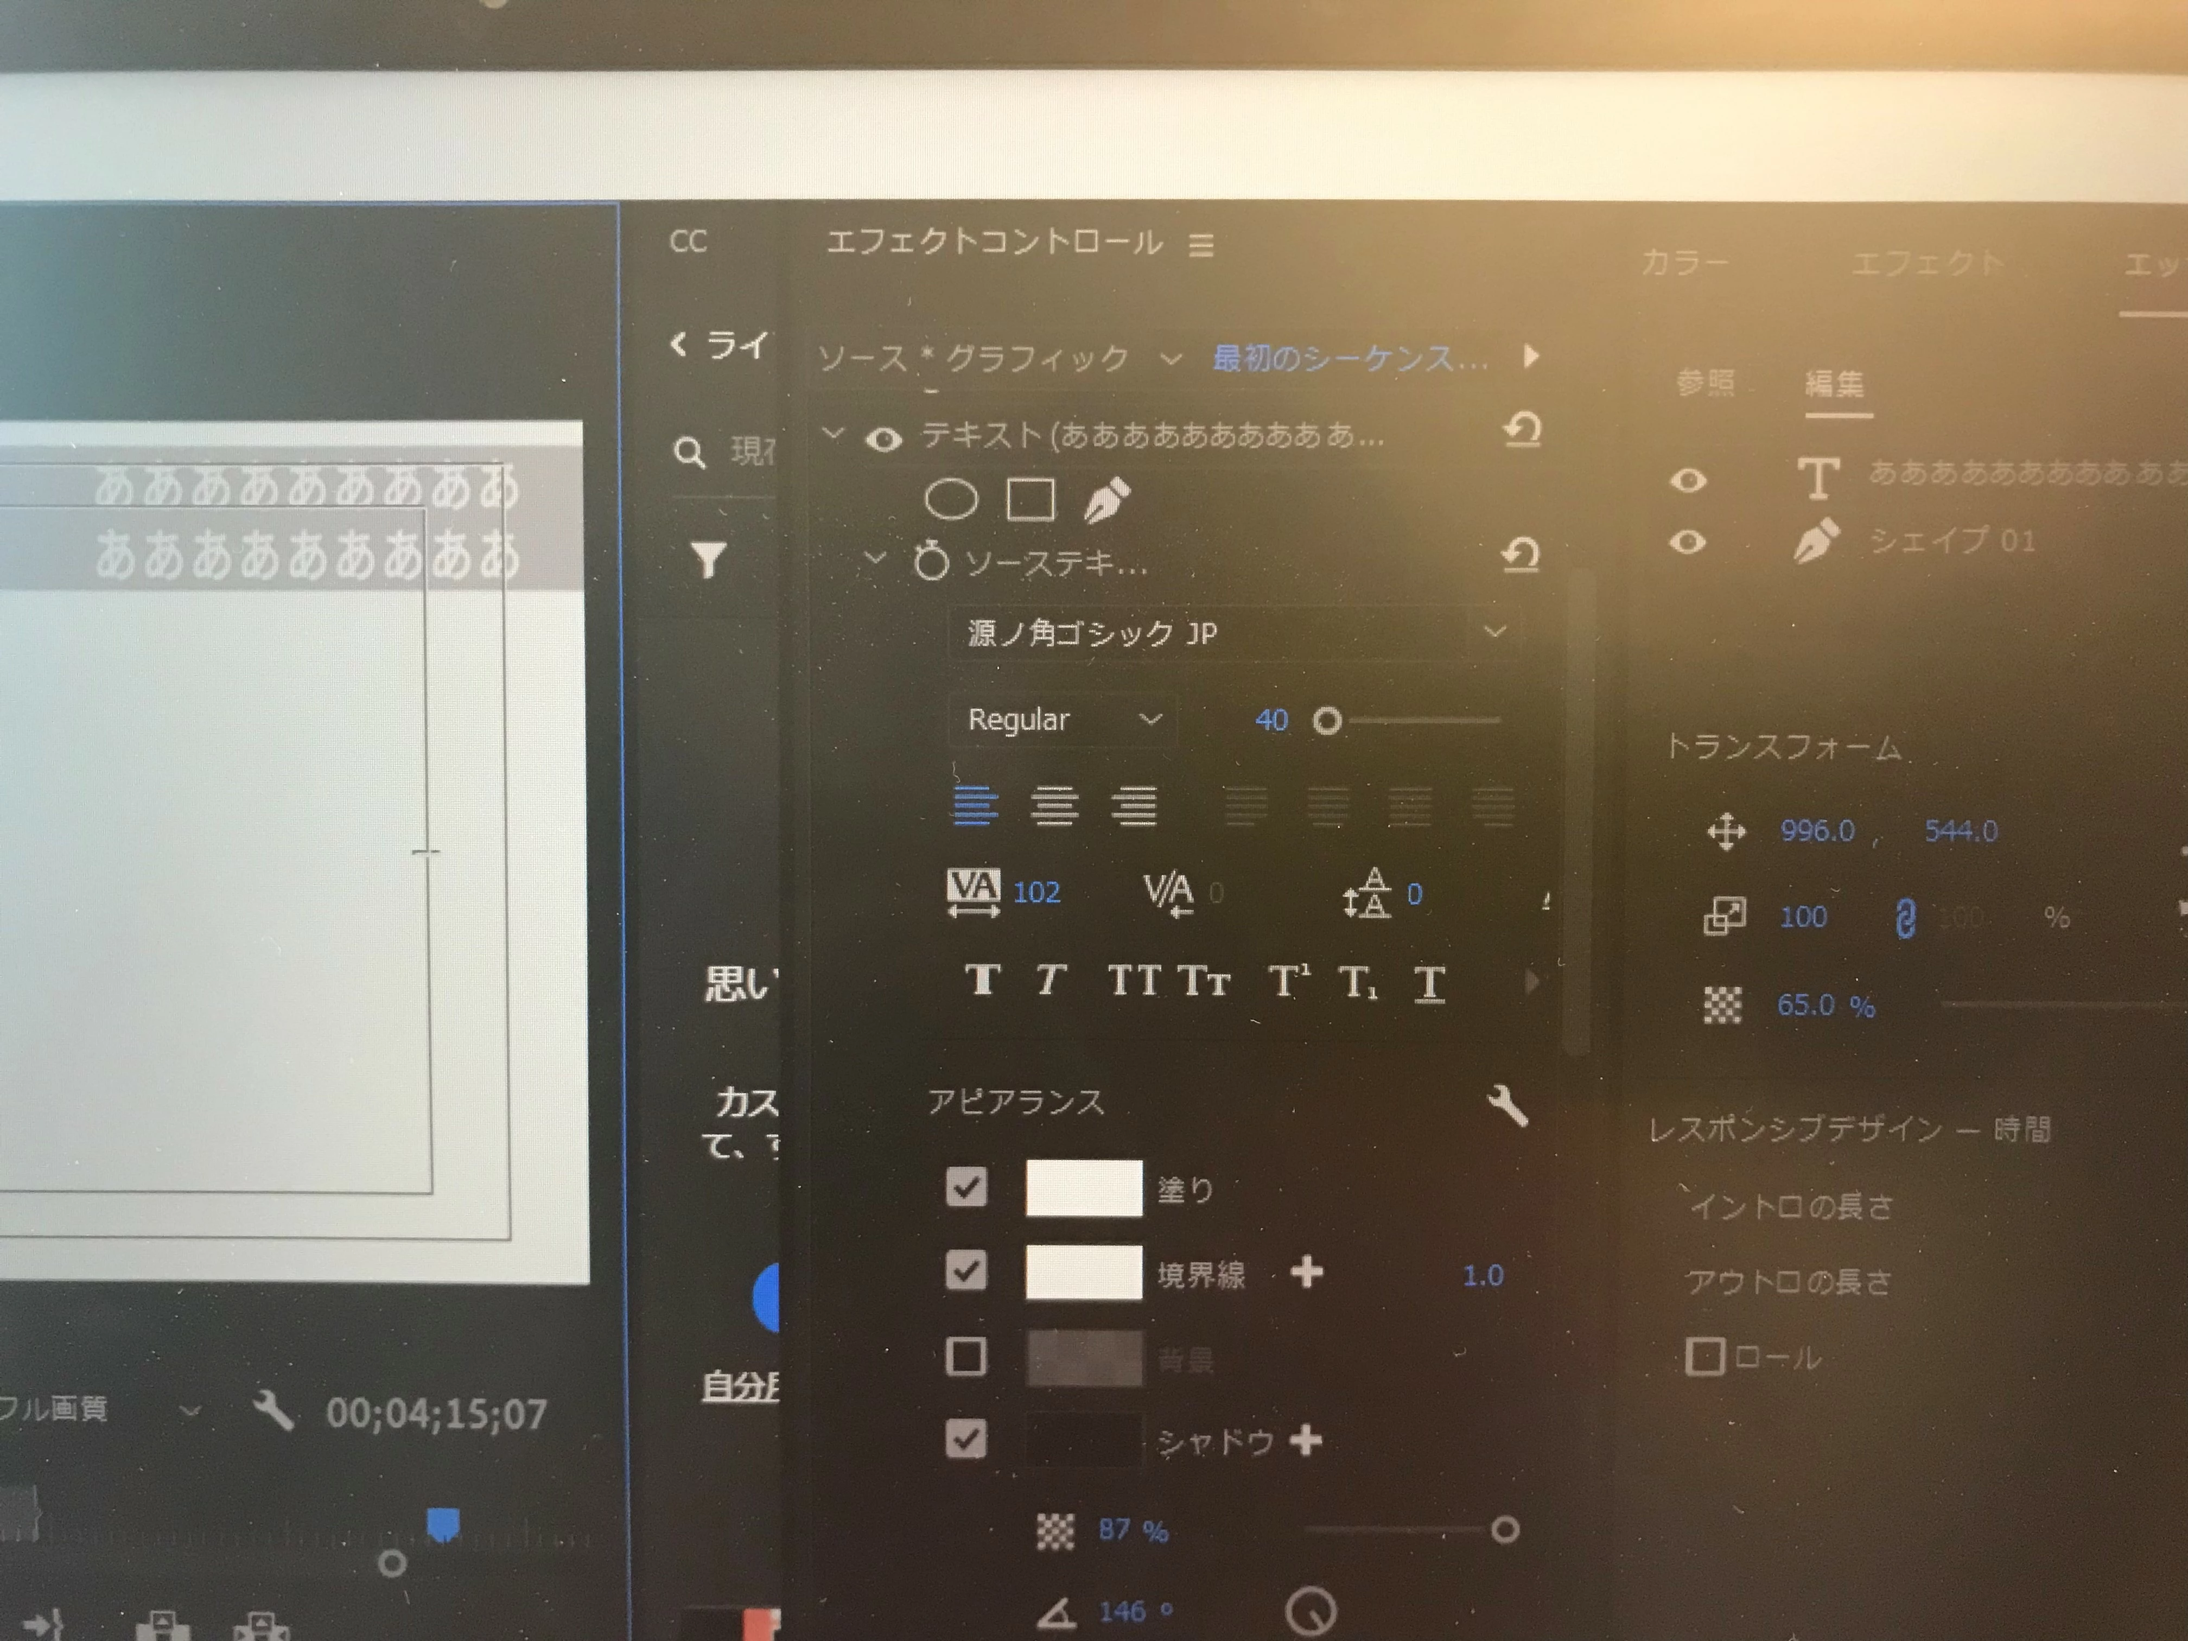Collapse the テキスト effect group
Image resolution: width=2188 pixels, height=1641 pixels.
[x=833, y=433]
